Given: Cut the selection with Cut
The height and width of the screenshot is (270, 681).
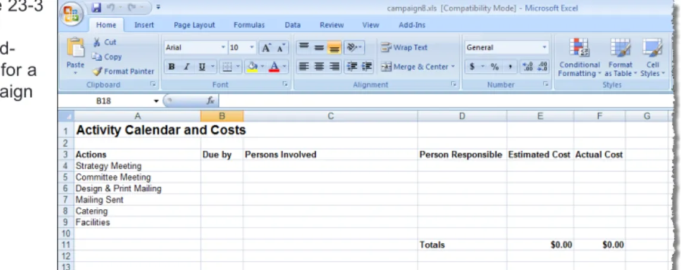Looking at the screenshot, I should pos(104,42).
